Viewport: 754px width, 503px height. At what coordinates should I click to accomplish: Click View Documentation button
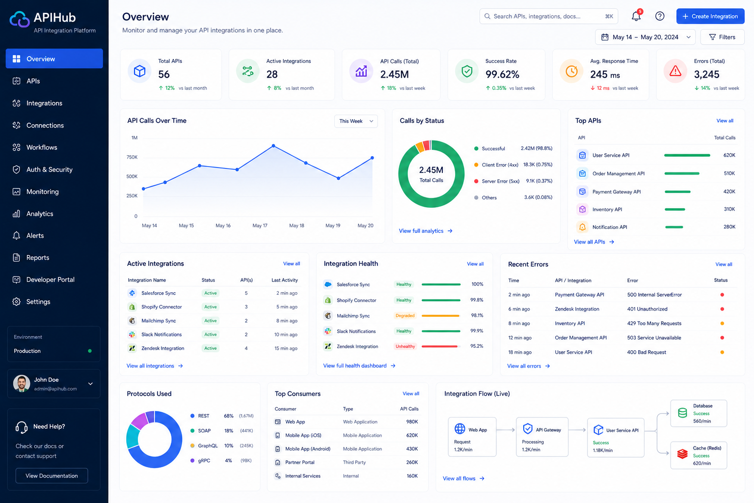(x=52, y=475)
